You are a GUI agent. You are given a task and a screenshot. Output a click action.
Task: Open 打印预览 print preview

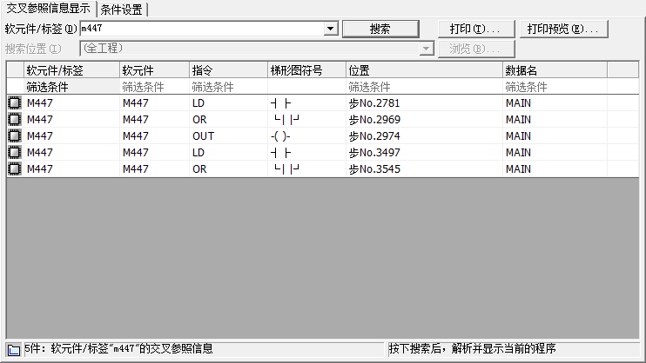[x=563, y=29]
